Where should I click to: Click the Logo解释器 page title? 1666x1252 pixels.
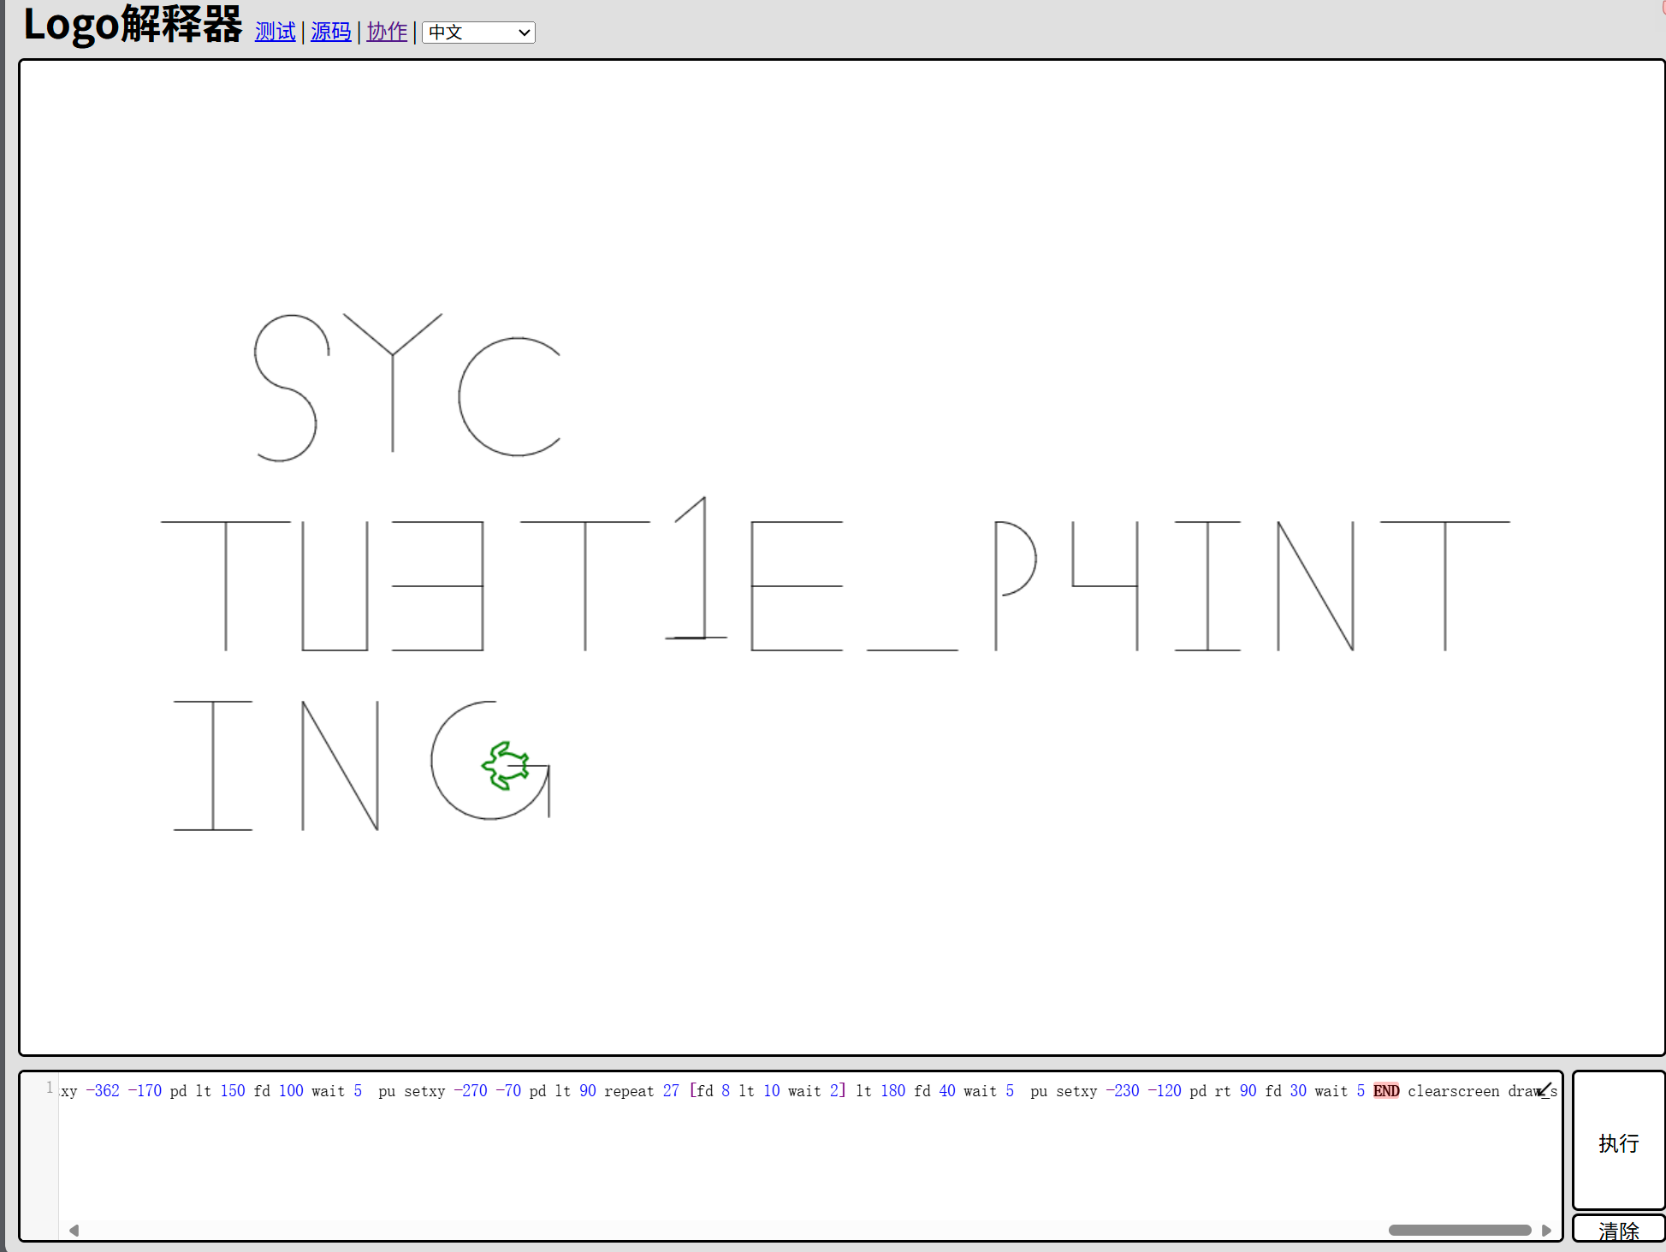click(x=133, y=25)
